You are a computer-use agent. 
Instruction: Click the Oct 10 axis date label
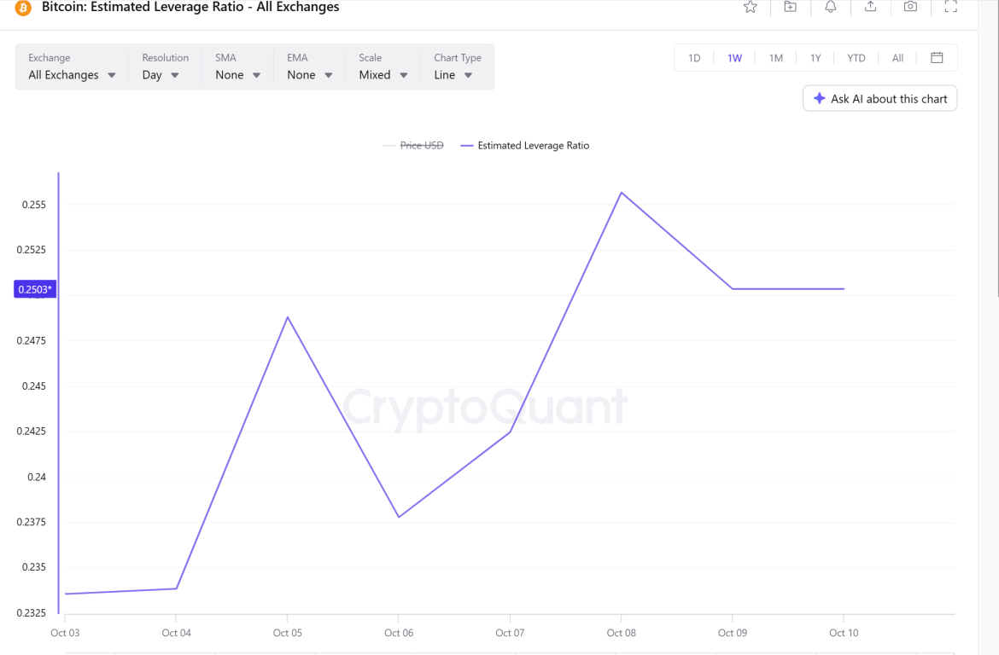(x=844, y=633)
